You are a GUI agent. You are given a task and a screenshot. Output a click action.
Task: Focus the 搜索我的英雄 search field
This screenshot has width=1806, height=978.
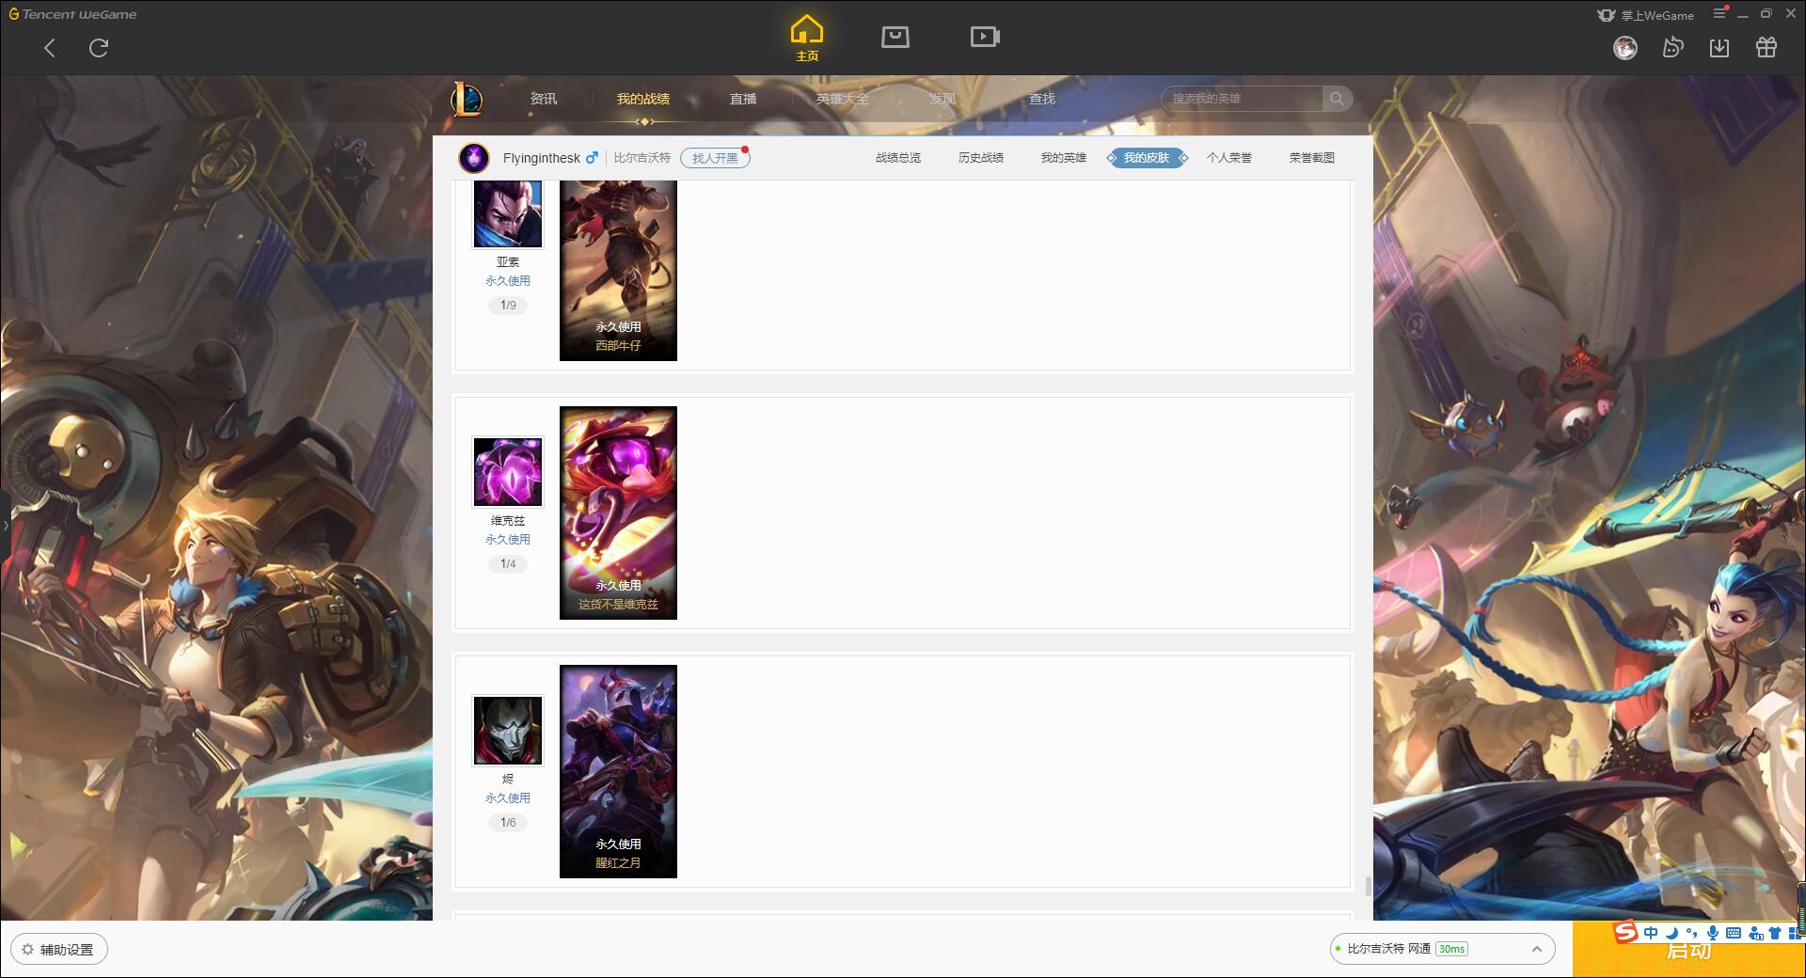tap(1242, 99)
